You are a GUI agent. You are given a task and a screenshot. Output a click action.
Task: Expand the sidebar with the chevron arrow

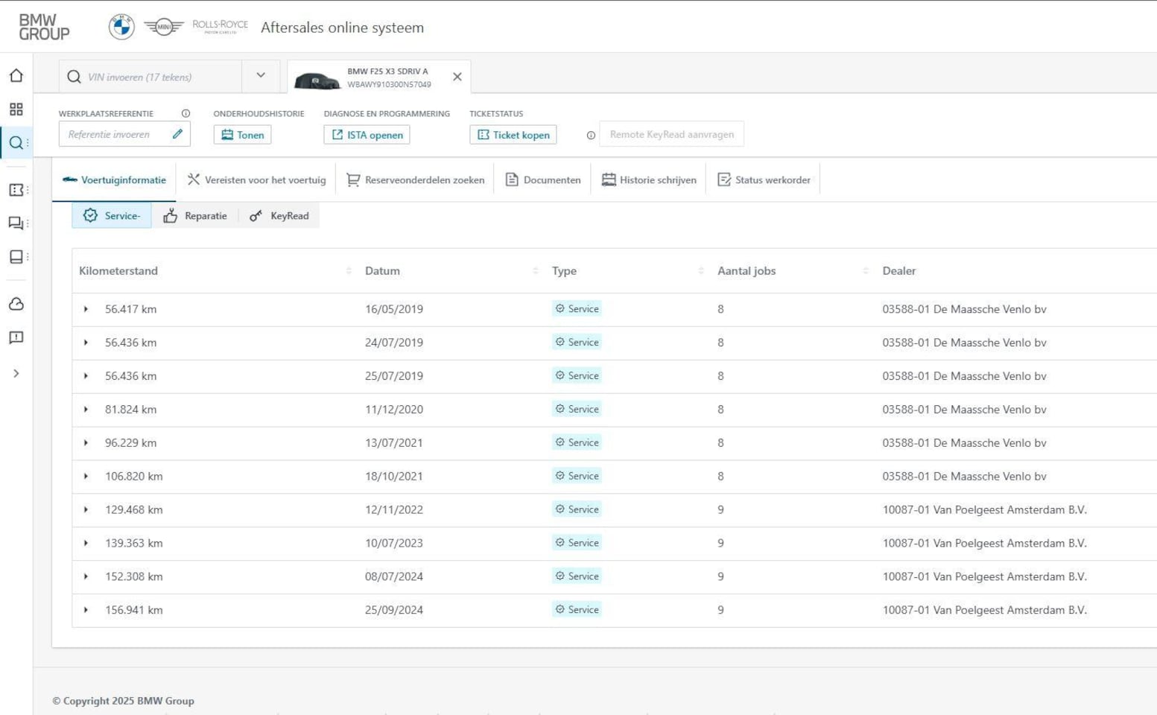point(16,373)
